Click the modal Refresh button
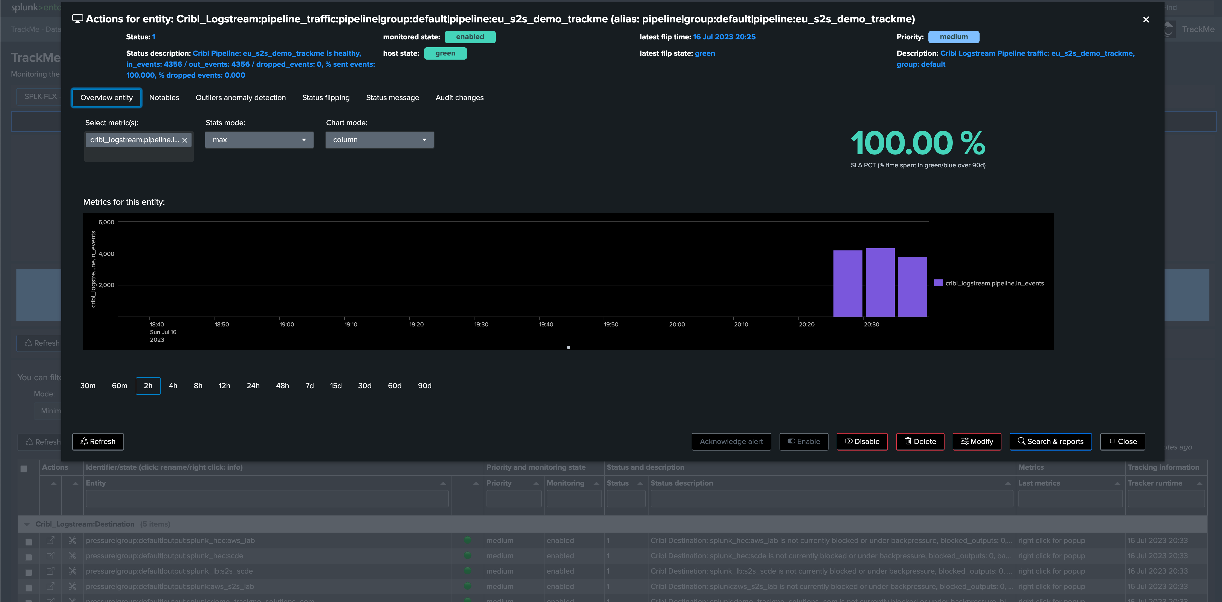This screenshot has width=1222, height=602. (98, 442)
